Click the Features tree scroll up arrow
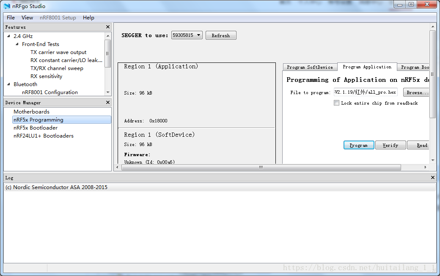The height and width of the screenshot is (276, 440). (x=108, y=36)
